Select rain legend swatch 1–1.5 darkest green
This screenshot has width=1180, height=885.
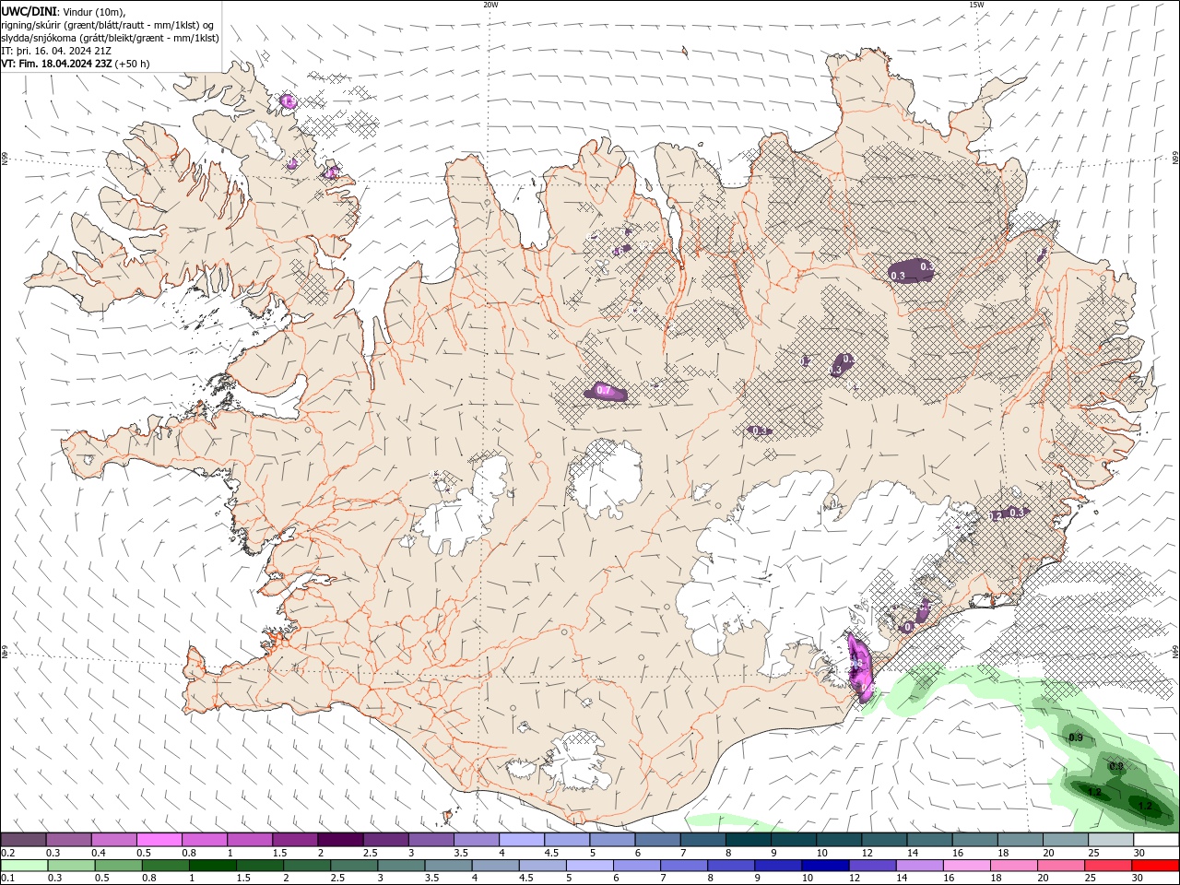tap(212, 866)
